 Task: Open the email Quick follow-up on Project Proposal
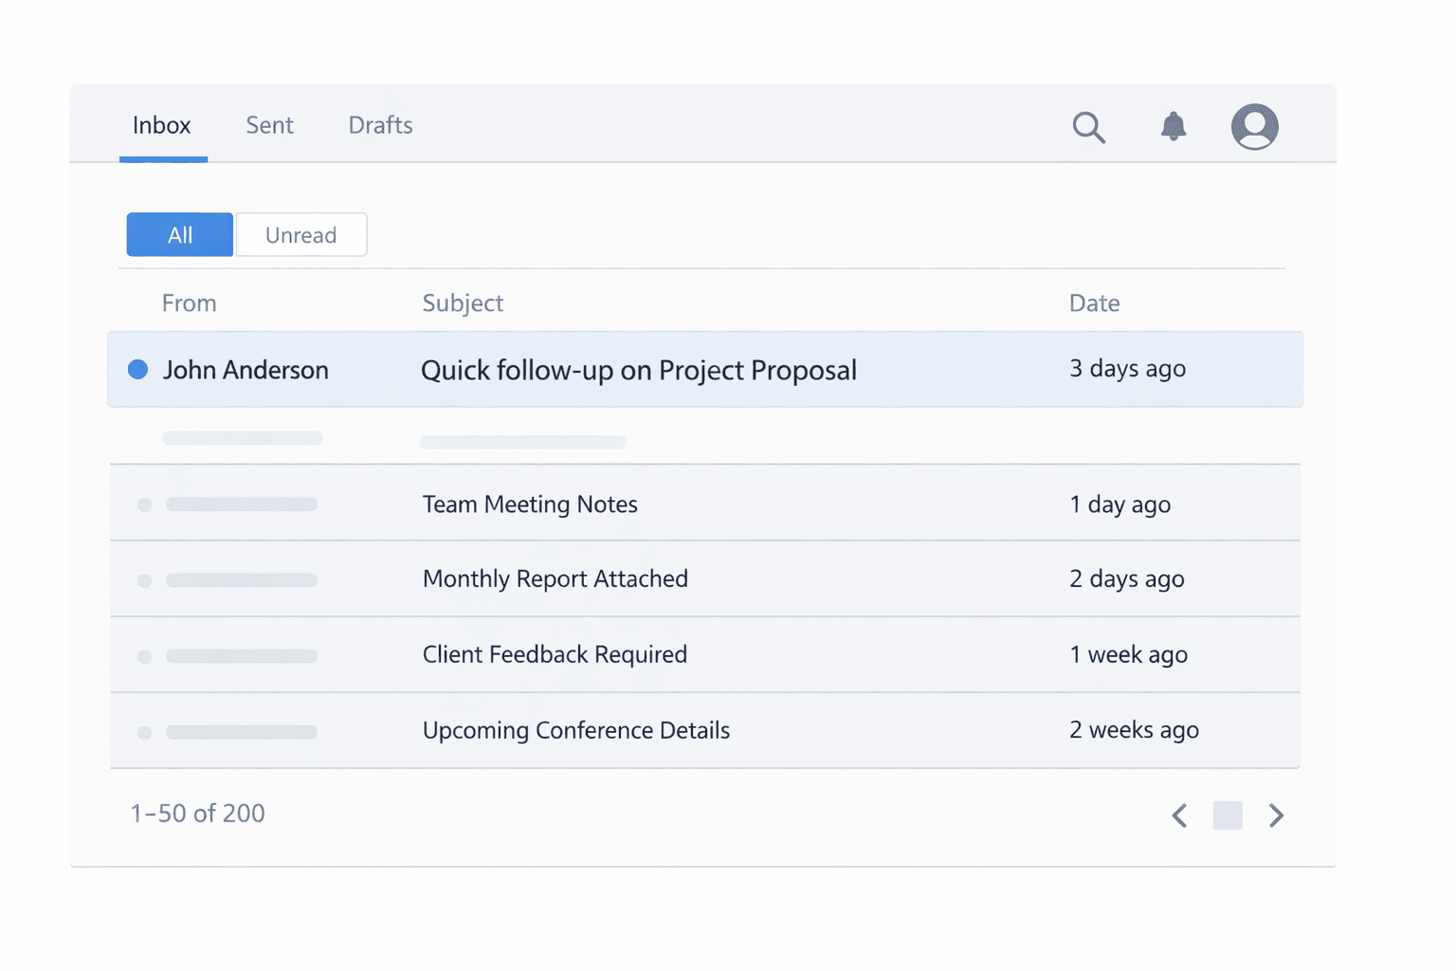click(x=638, y=370)
